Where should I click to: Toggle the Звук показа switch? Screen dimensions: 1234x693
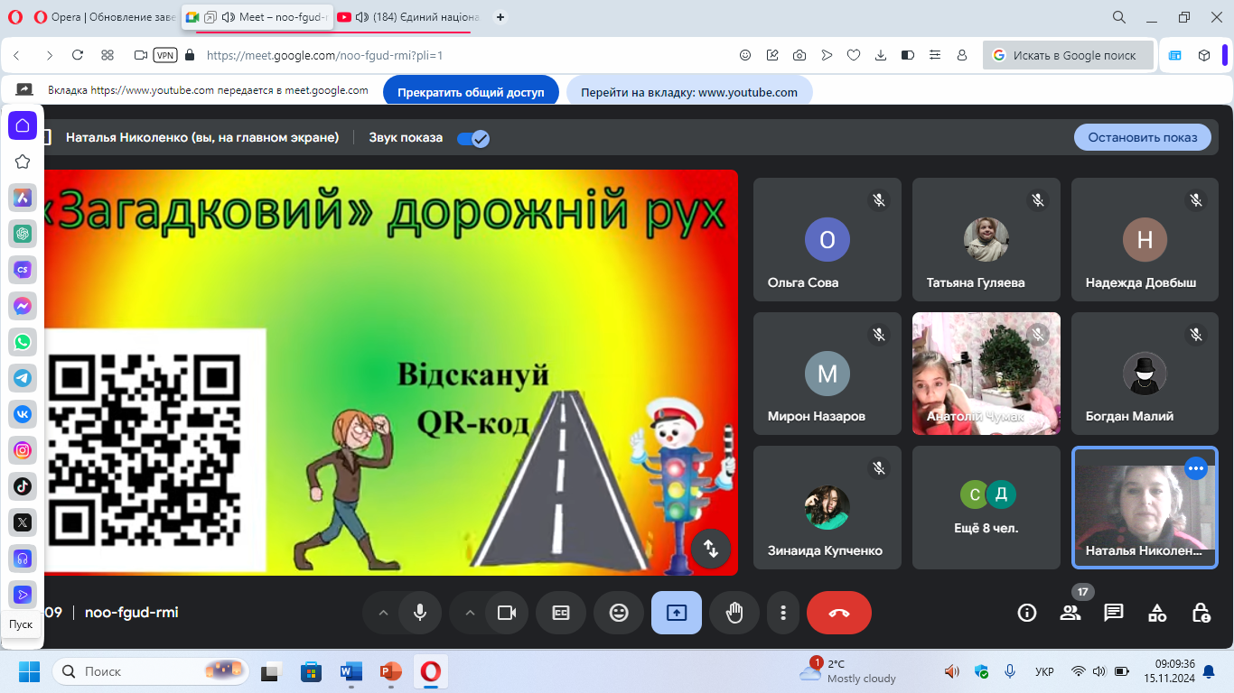click(473, 138)
